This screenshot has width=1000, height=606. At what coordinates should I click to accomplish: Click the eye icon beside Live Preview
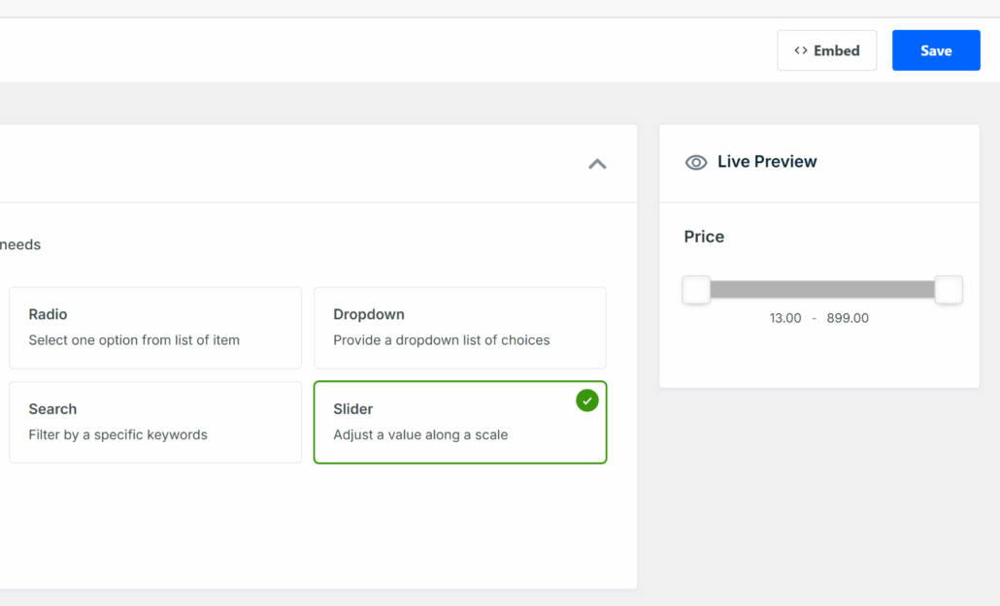click(x=696, y=162)
